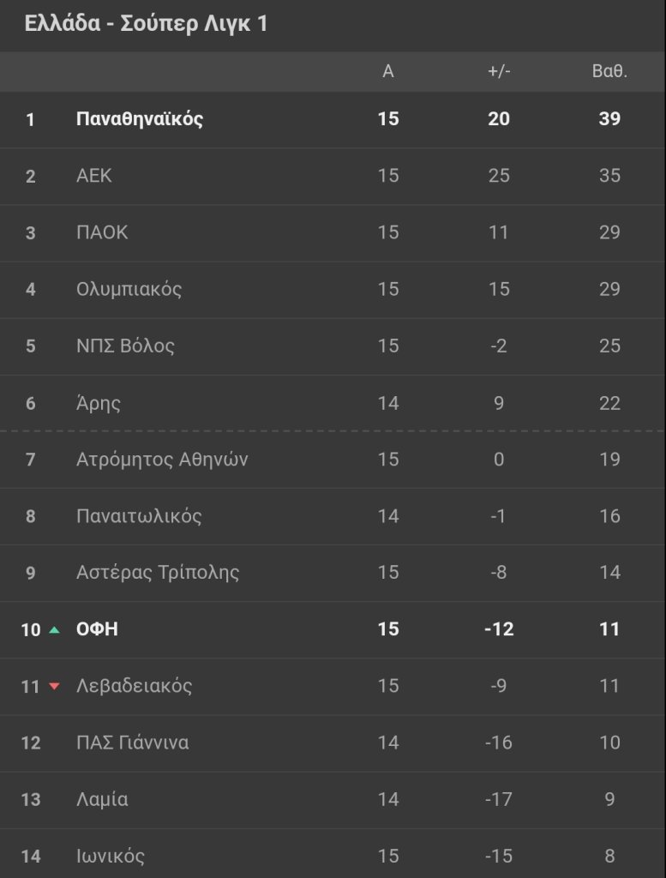Select ΝΠΣ Βόλος team name
Screen dimensions: 666x878
tap(125, 346)
